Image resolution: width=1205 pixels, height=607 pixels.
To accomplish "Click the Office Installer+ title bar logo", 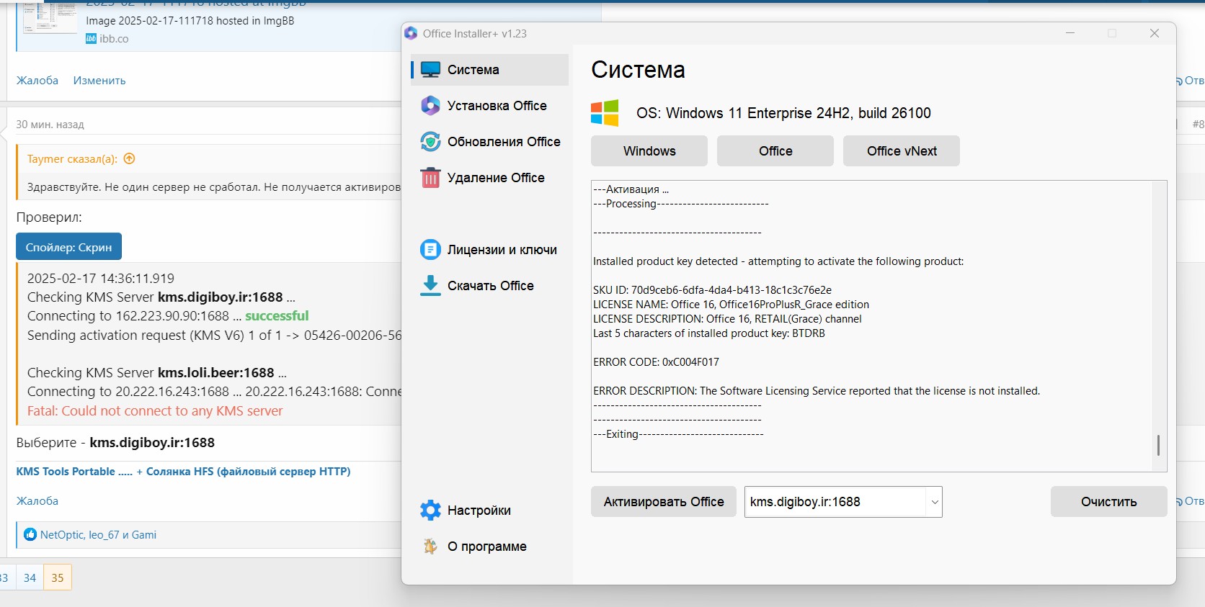I will click(x=411, y=33).
